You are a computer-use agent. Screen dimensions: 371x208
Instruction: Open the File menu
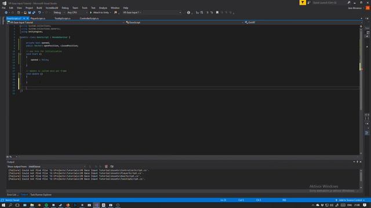(x=3, y=8)
